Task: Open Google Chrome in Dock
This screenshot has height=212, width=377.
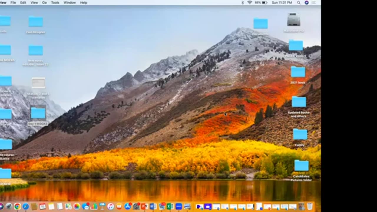Action: (17, 206)
